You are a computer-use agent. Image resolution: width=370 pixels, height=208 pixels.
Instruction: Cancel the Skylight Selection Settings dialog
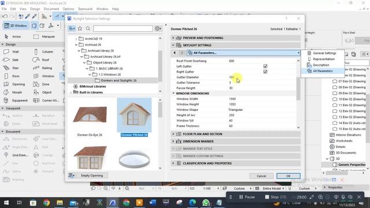coord(261,176)
